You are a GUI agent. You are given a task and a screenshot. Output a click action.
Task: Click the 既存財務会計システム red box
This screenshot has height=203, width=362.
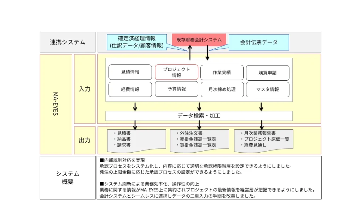point(199,40)
